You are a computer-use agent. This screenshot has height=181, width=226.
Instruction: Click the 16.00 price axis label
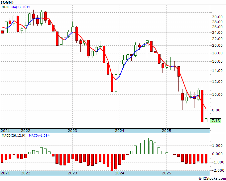pos(217,61)
